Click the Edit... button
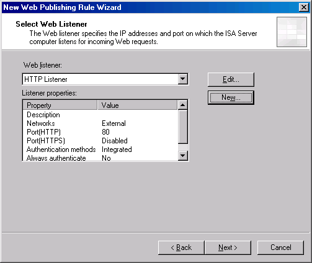Screen dimensions: 312x263 (x=231, y=79)
